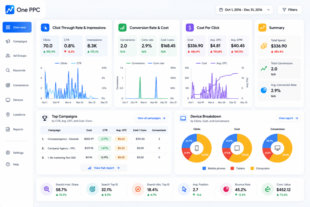Toggle the Cost legend in Cost Per Click chart
310x207 pixels.
(x=201, y=63)
